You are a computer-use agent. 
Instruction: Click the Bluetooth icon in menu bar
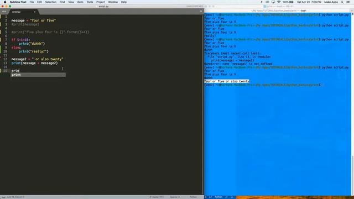(262, 2)
